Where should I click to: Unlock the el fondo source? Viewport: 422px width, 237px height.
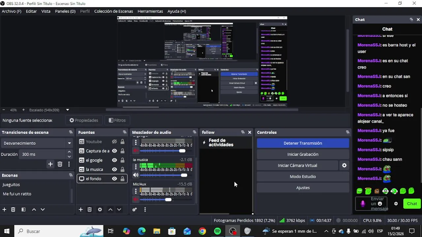click(122, 179)
